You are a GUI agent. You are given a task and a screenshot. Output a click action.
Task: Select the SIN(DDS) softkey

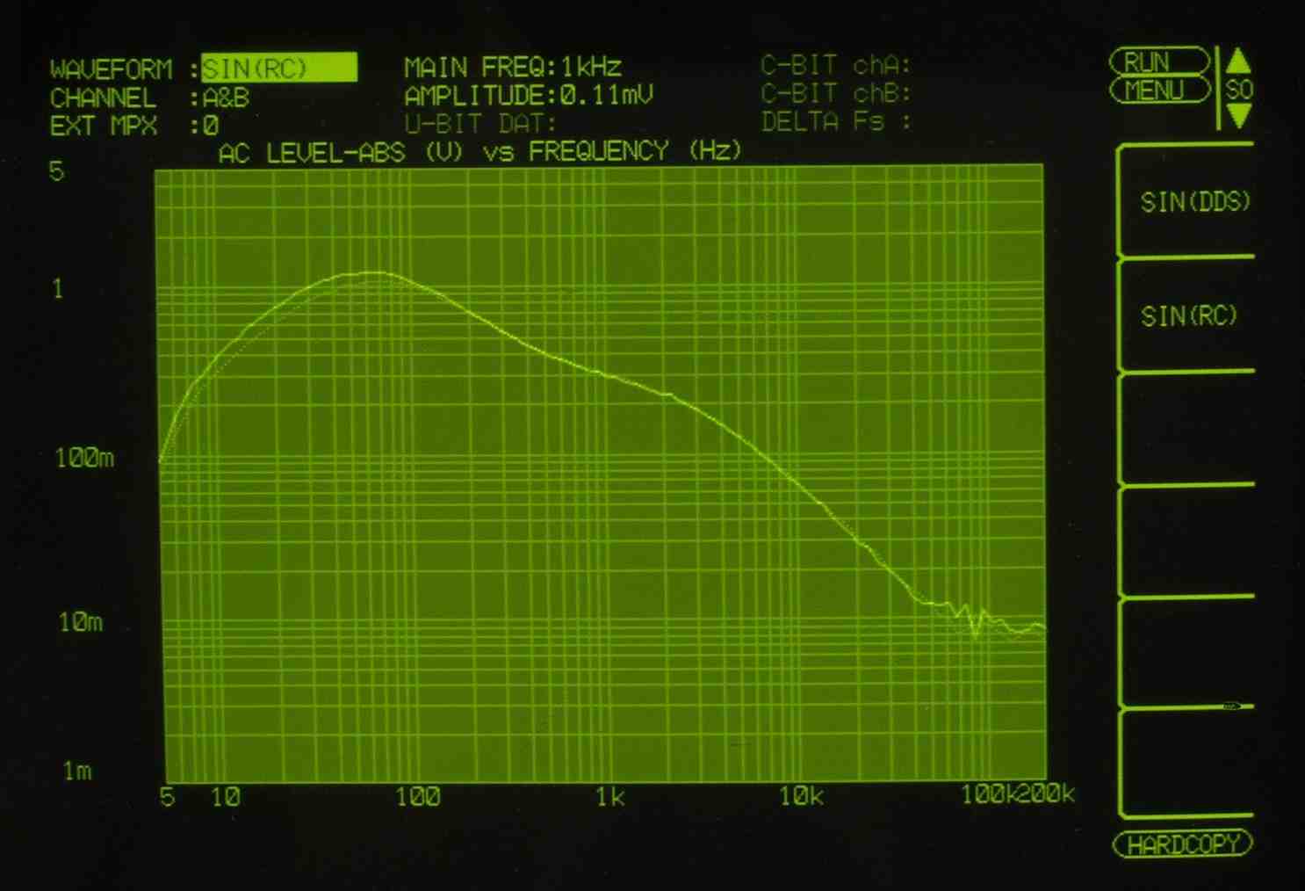[x=1193, y=202]
